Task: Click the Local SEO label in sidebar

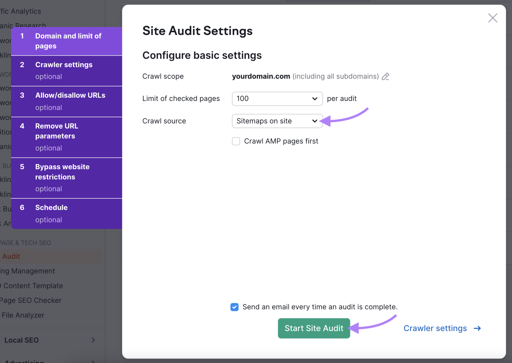Action: click(22, 340)
